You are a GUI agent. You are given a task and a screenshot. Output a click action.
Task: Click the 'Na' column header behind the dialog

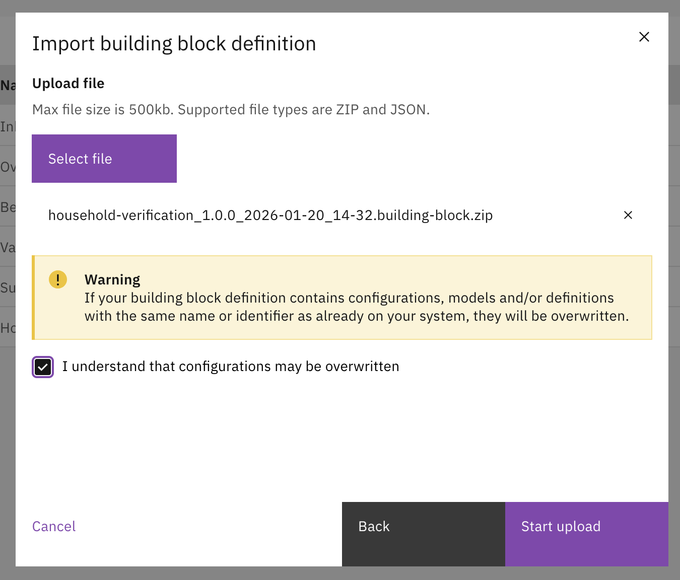(x=8, y=85)
